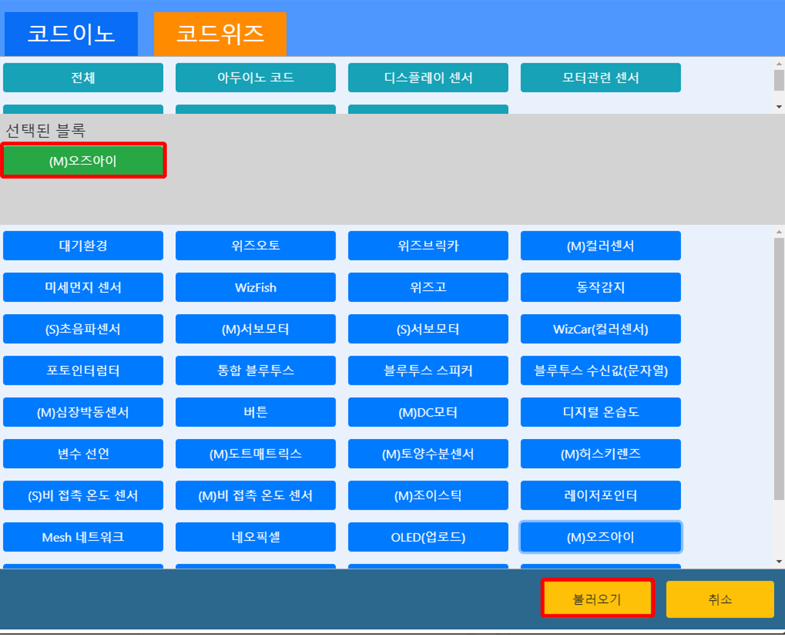Filter by 모터관련 센서 category

coord(600,78)
